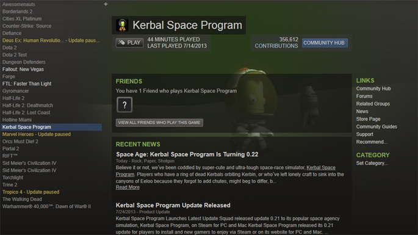The width and height of the screenshot is (418, 235).
Task: Select the highlighted Kerbal Space Program row
Action: 51,127
